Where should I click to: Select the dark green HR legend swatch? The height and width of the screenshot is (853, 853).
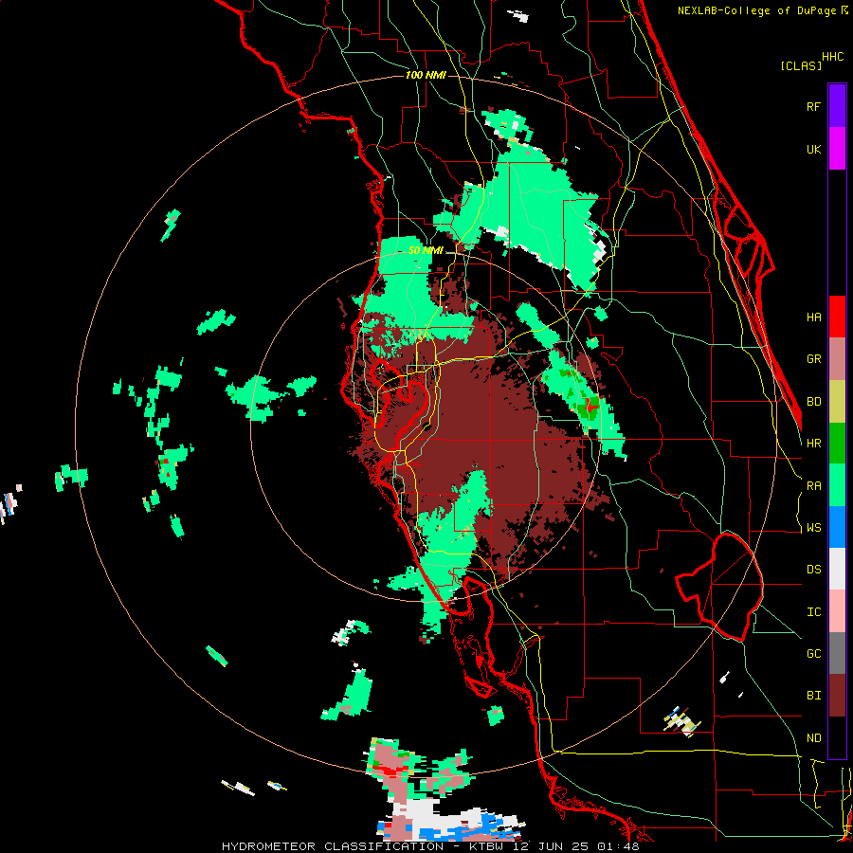point(837,444)
